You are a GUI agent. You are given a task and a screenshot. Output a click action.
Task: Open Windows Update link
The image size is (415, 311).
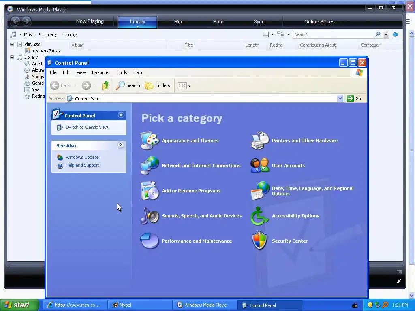(x=82, y=157)
